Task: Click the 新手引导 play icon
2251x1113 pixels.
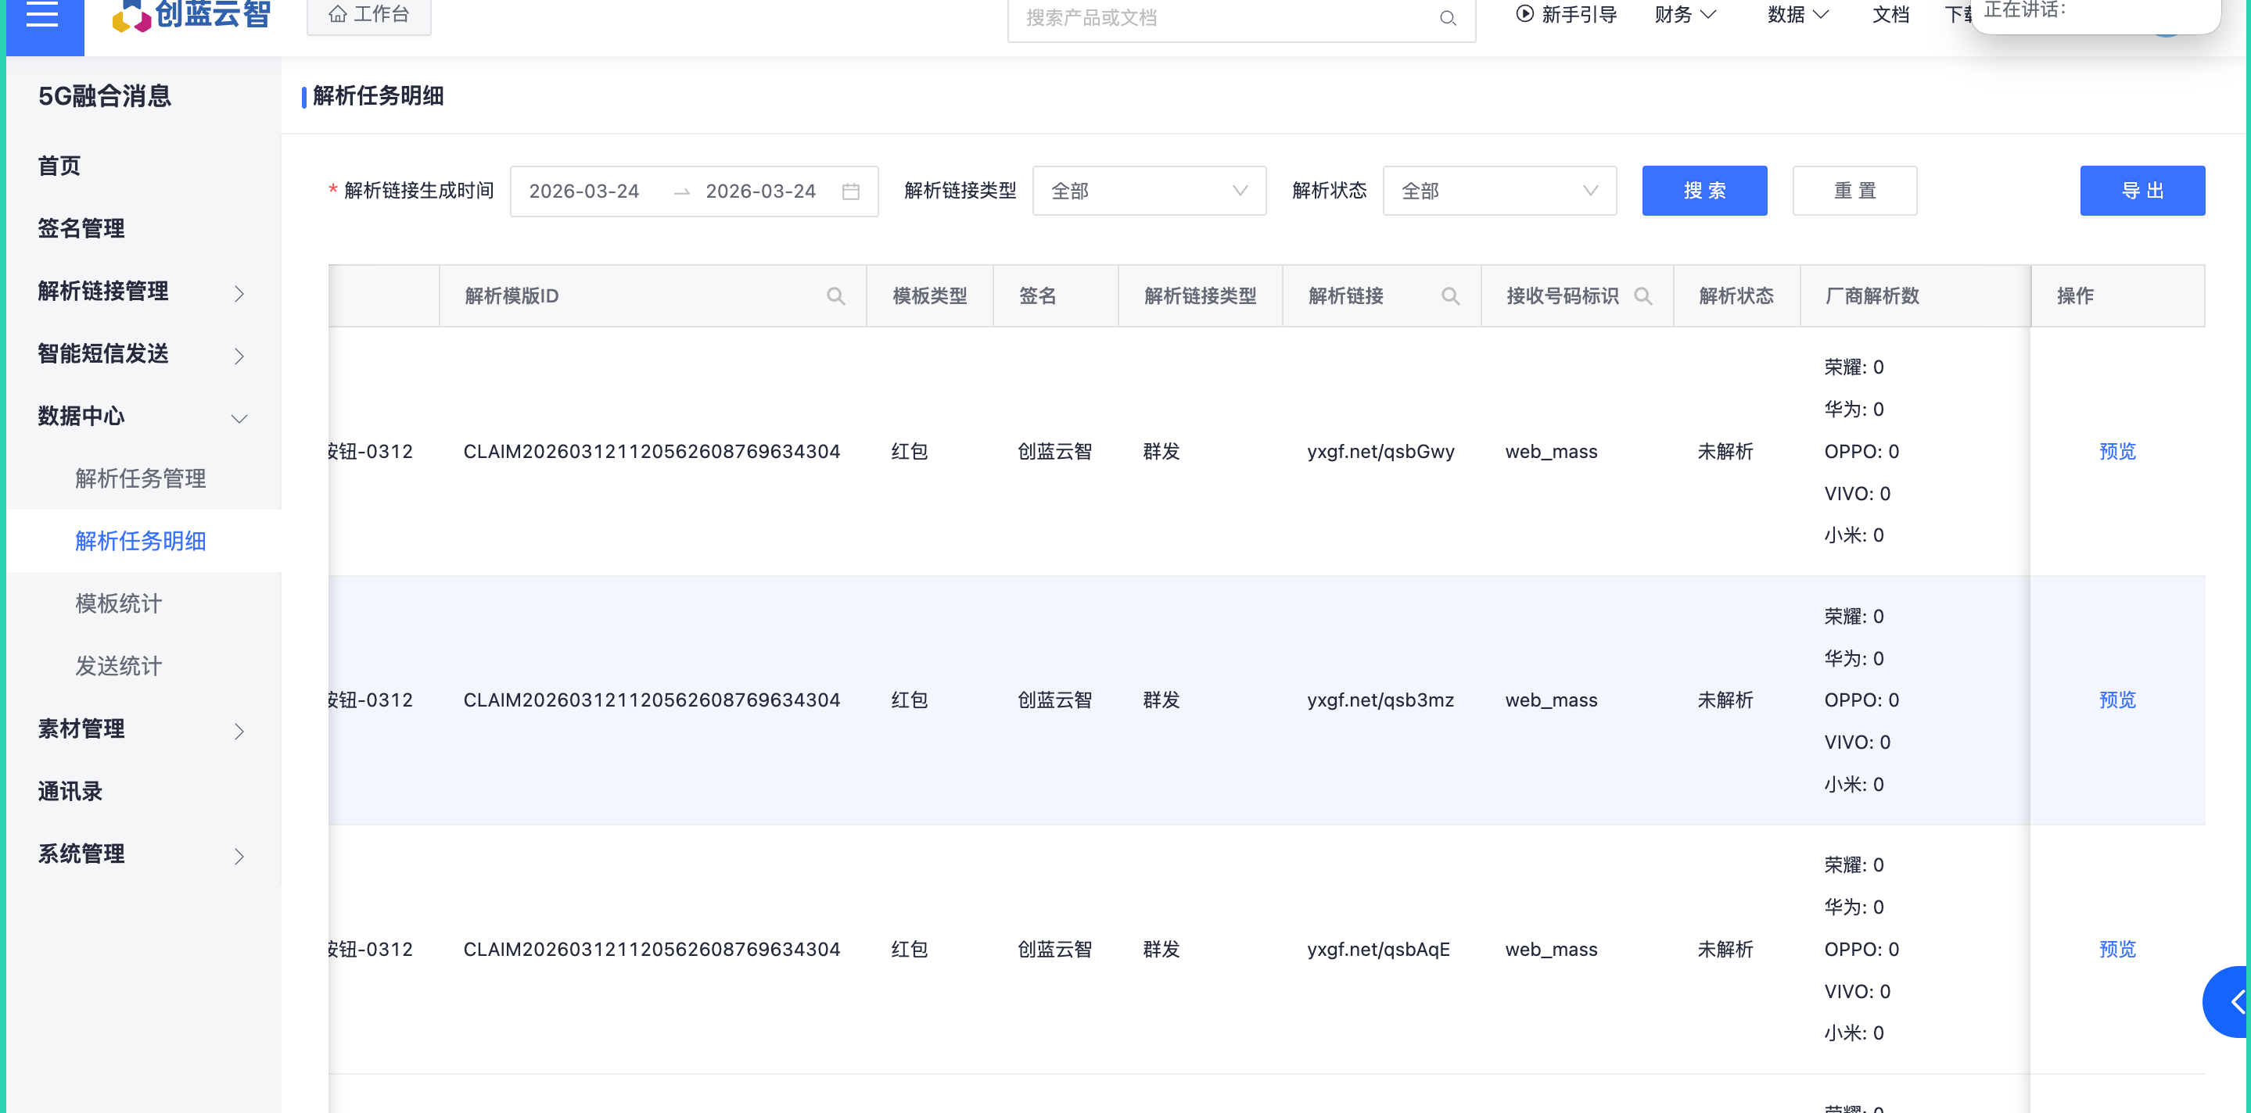Action: (x=1525, y=14)
